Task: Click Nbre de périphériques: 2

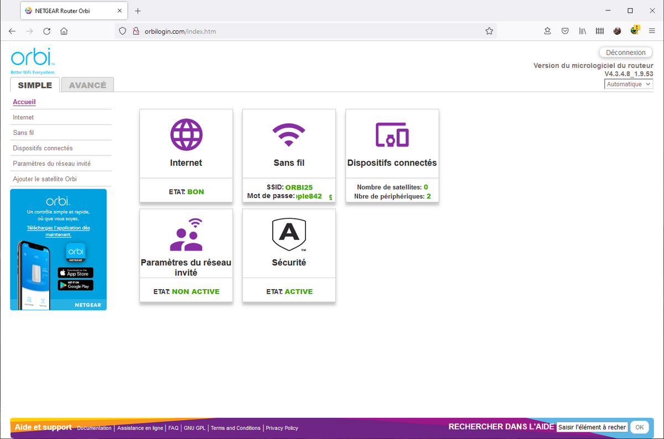Action: click(x=392, y=196)
